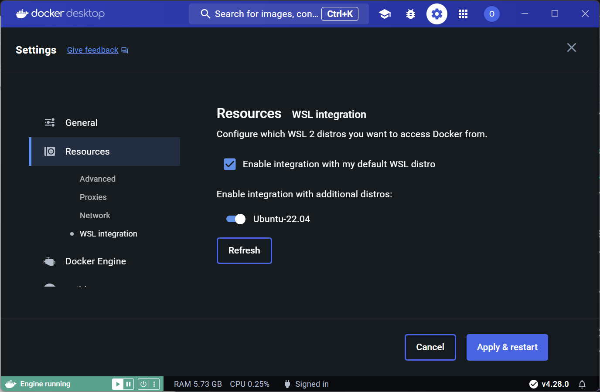Viewport: 600px width, 392px height.
Task: Click the Engine running status label
Action: point(45,384)
